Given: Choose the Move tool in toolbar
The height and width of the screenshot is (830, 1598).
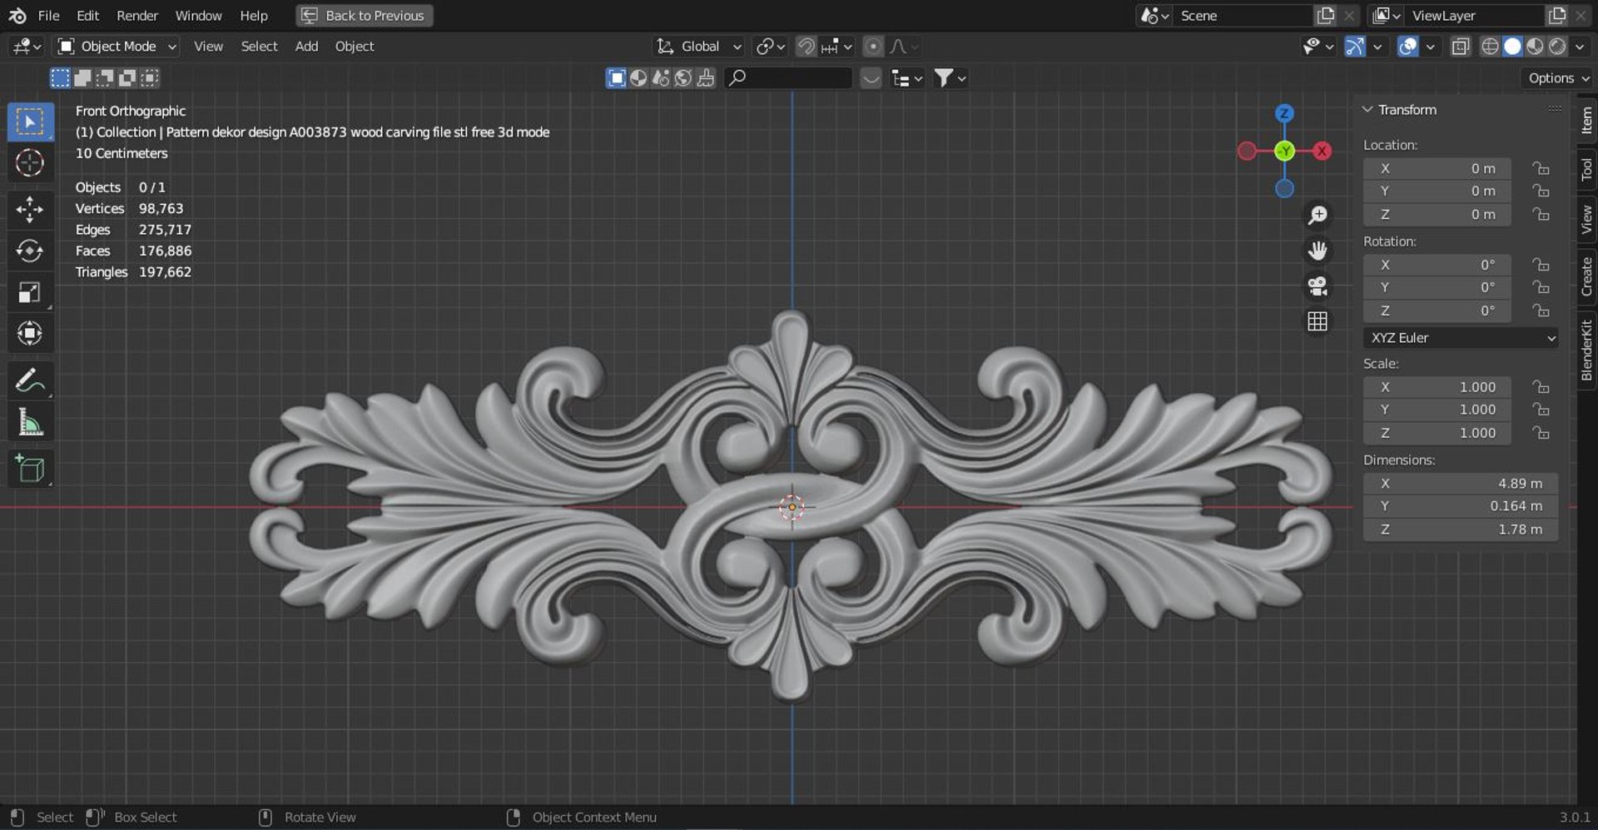Looking at the screenshot, I should tap(31, 210).
